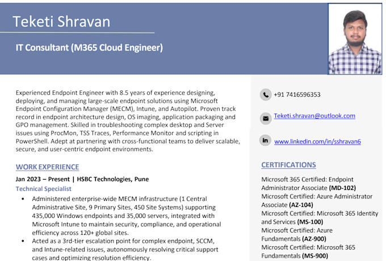Click '435,000 Windows endpoints and 35,000 servers' line
Viewport: 386px width, 261px height.
pyautogui.click(x=123, y=216)
